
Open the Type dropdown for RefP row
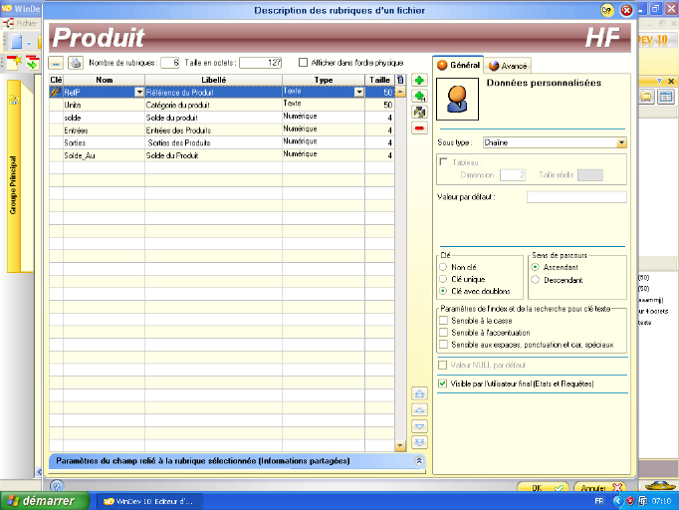359,92
